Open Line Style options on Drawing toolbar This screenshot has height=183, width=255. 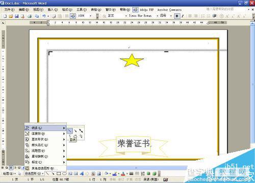pos(131,173)
